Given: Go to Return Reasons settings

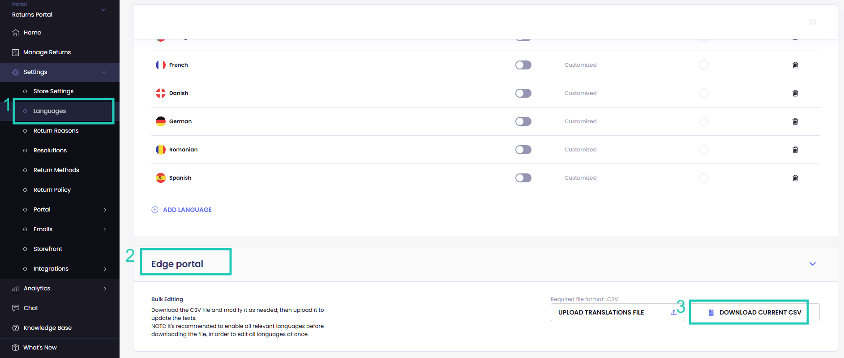Looking at the screenshot, I should pos(56,131).
